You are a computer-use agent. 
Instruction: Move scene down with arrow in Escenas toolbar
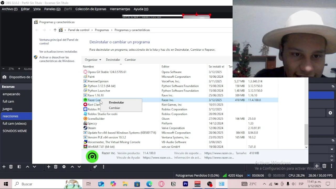34,167
